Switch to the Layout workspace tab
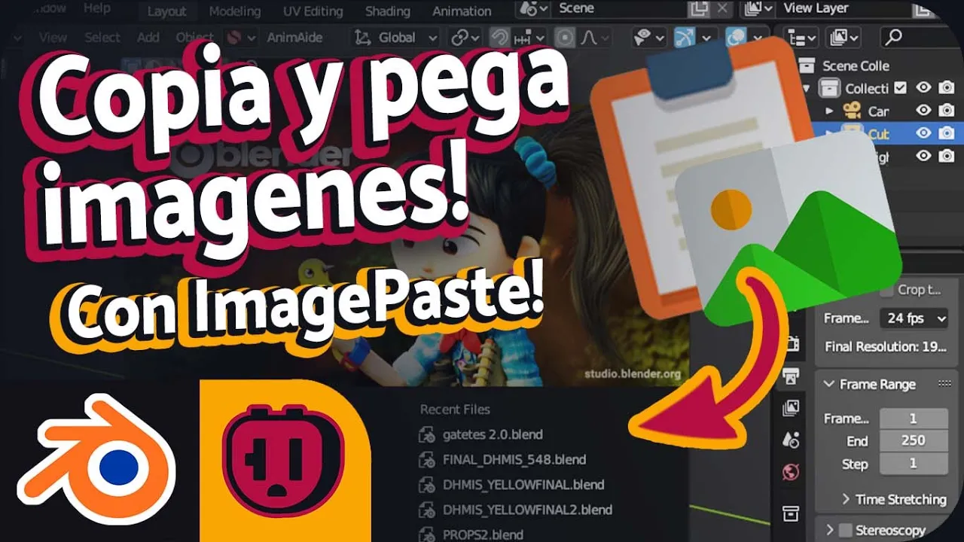 click(166, 11)
